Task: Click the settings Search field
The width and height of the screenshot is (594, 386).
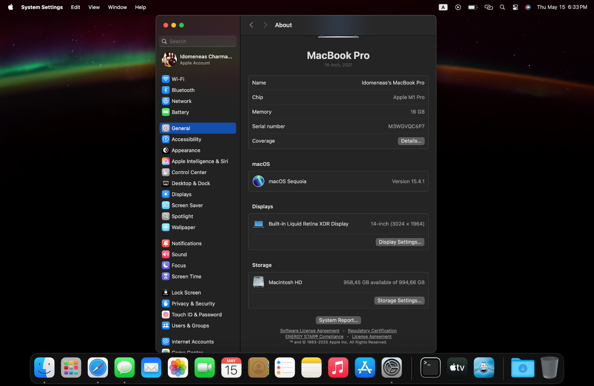Action: 198,41
